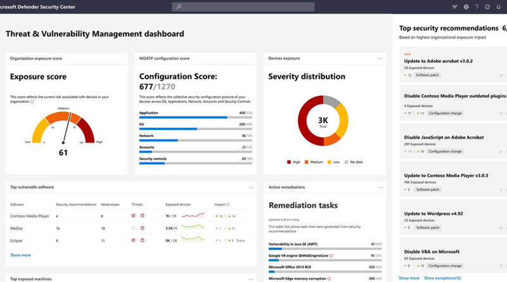Open Update to Wordpress v4.92 recommendation
Image resolution: width=507 pixels, height=282 pixels.
[x=433, y=214]
